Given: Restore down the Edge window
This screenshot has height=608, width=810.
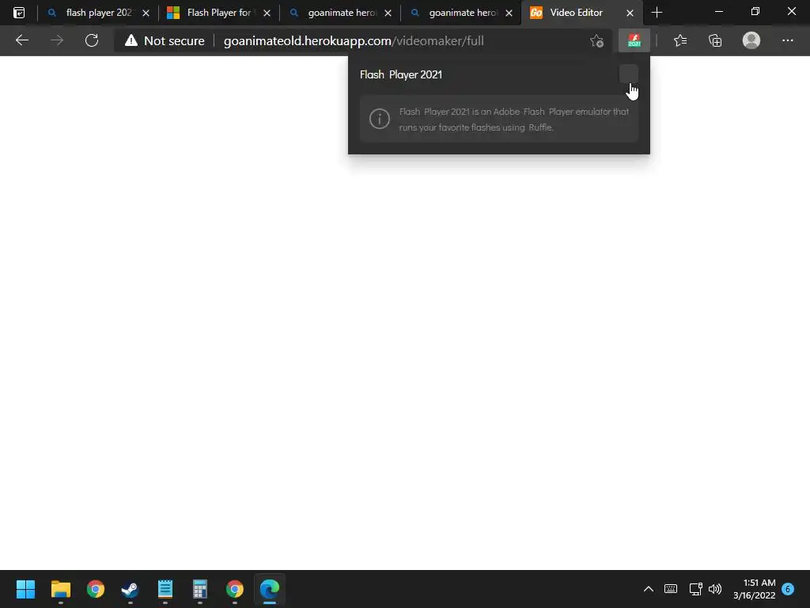Looking at the screenshot, I should pos(755,12).
